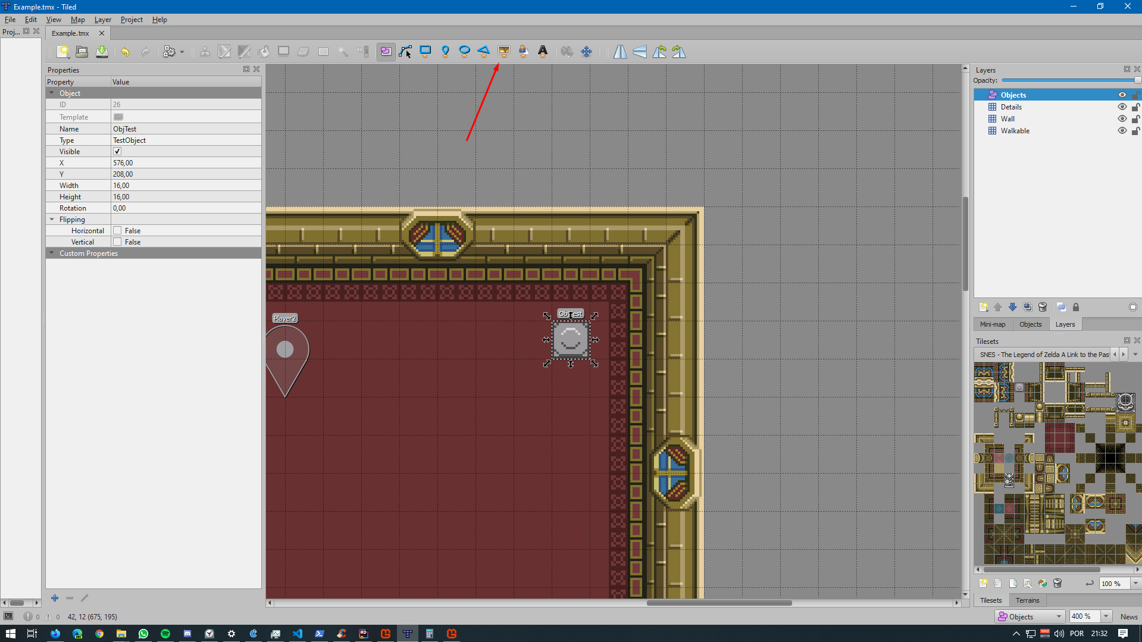Click the Type value field TestObject

(186, 140)
